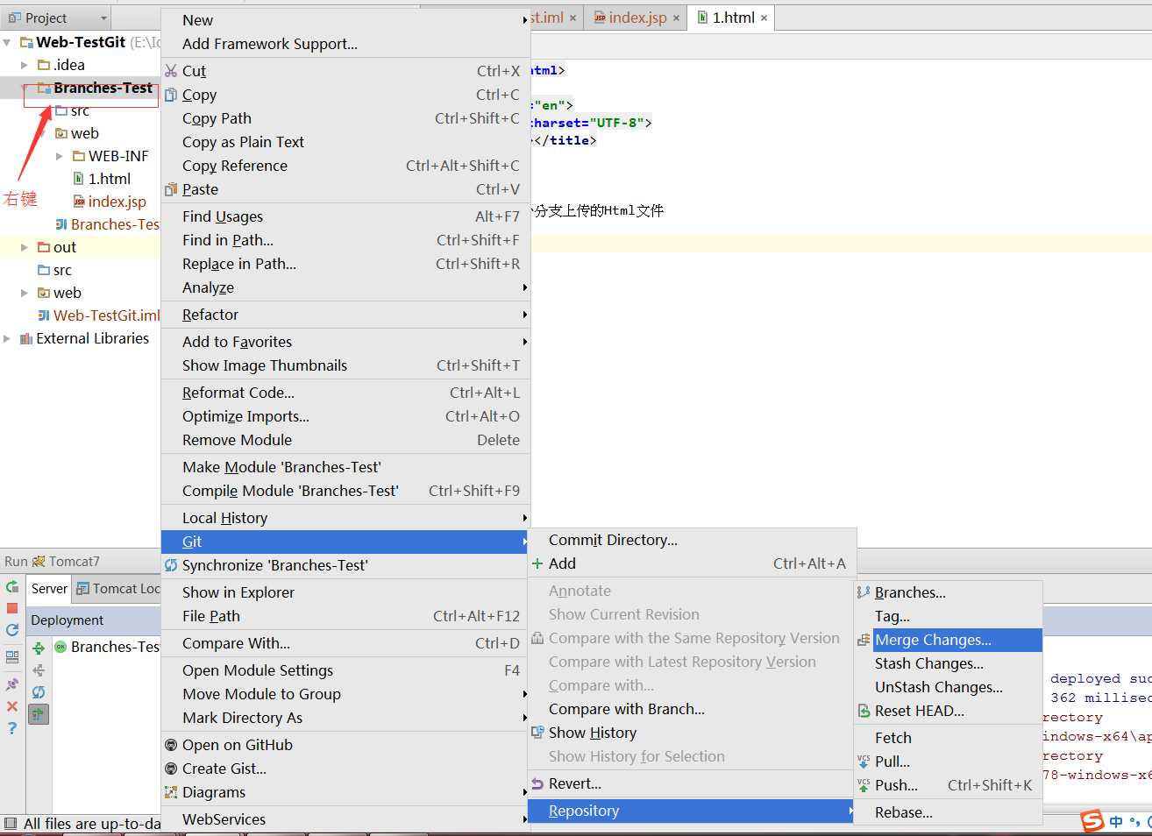Click the Update application refresh icon
Image resolution: width=1152 pixels, height=836 pixels.
pyautogui.click(x=12, y=629)
